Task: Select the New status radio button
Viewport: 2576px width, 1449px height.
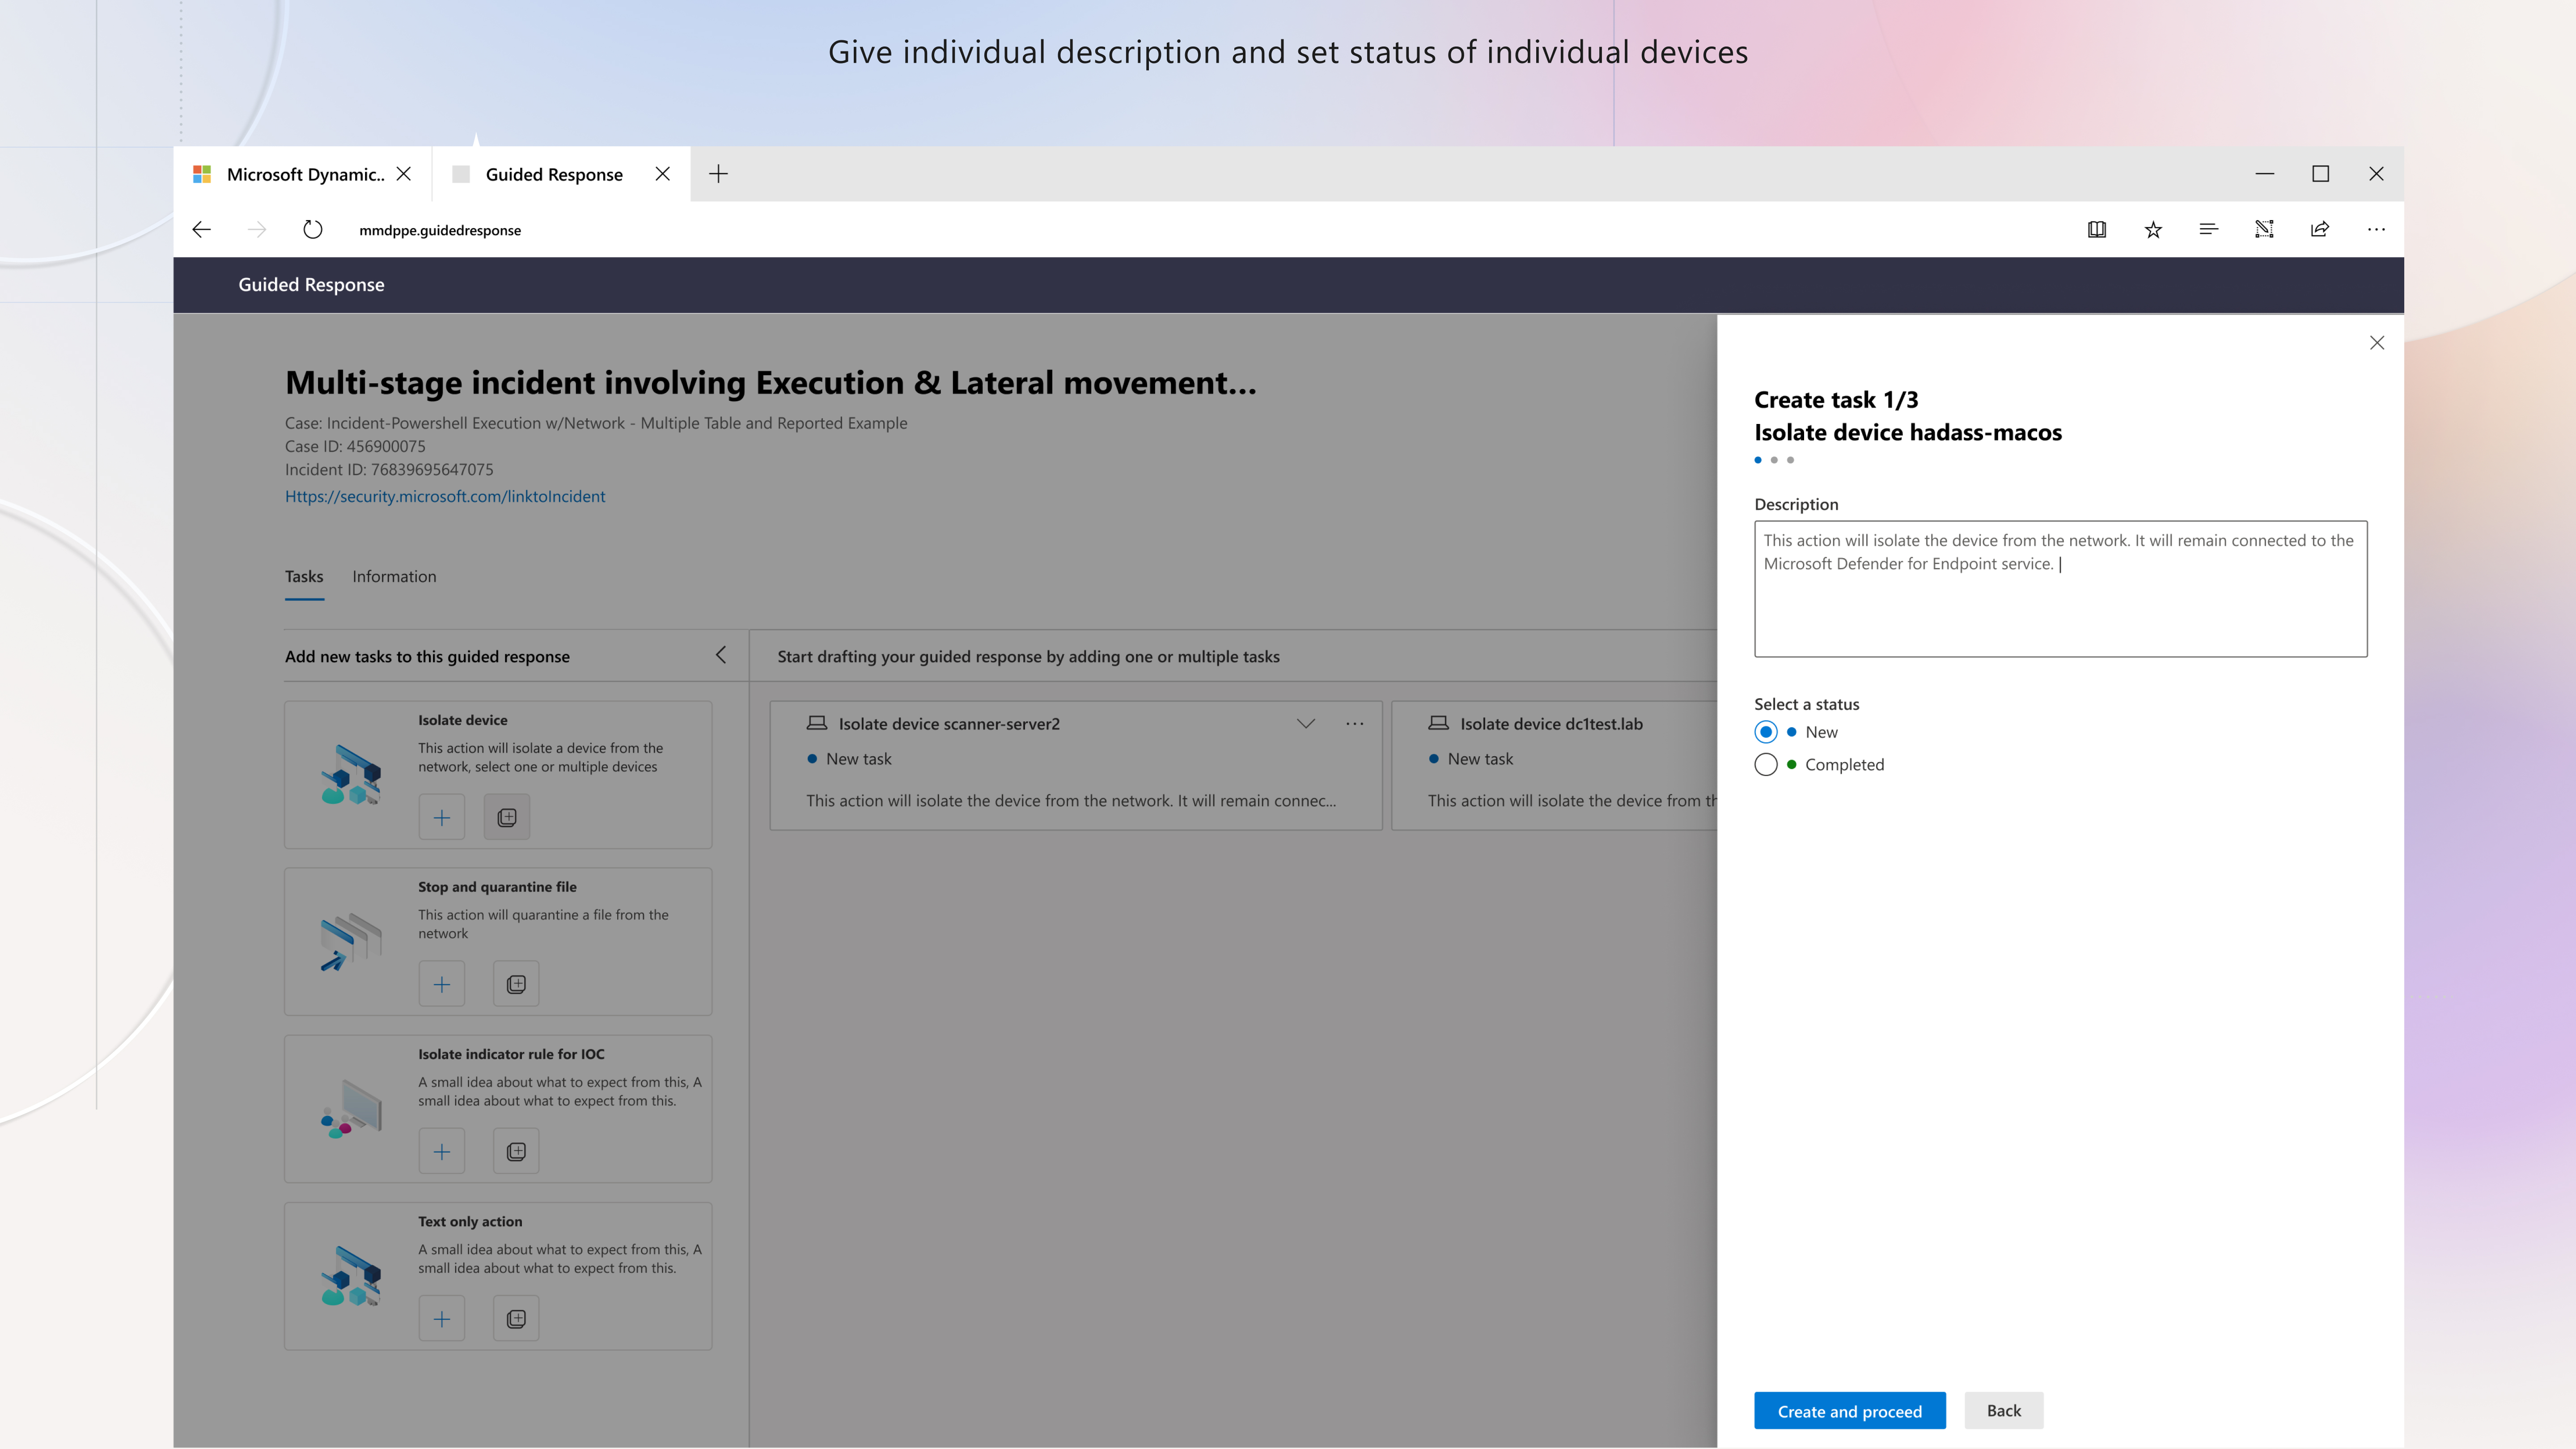Action: 1766,732
